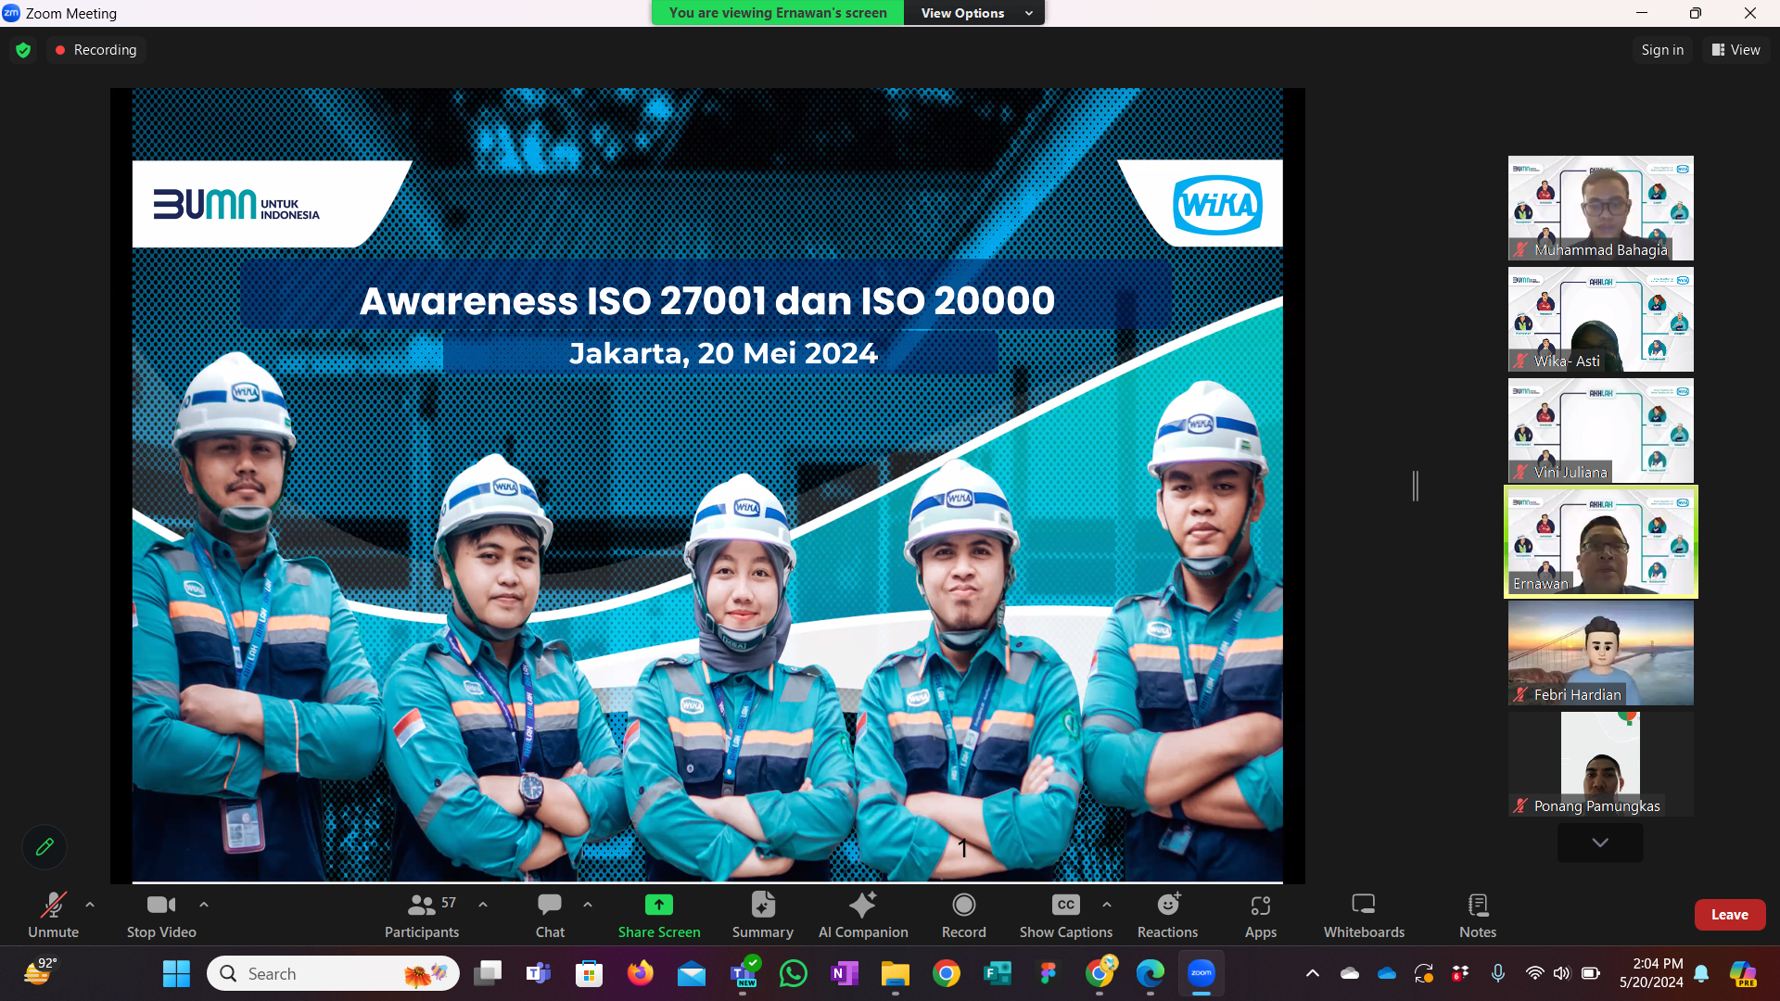Click Sign in
Image resolution: width=1780 pixels, height=1001 pixels.
pos(1661,49)
